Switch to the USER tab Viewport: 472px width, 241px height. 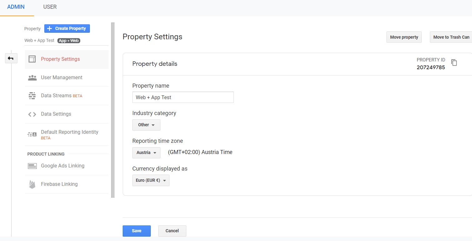point(50,7)
